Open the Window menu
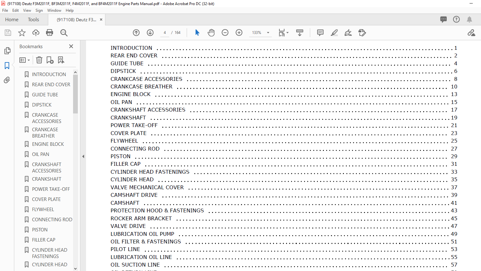The image size is (481, 271). pyautogui.click(x=54, y=10)
